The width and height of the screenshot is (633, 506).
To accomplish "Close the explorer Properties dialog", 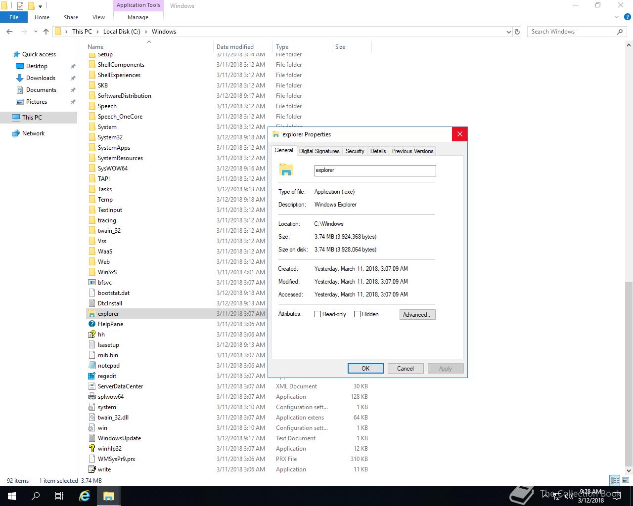I will pos(459,134).
